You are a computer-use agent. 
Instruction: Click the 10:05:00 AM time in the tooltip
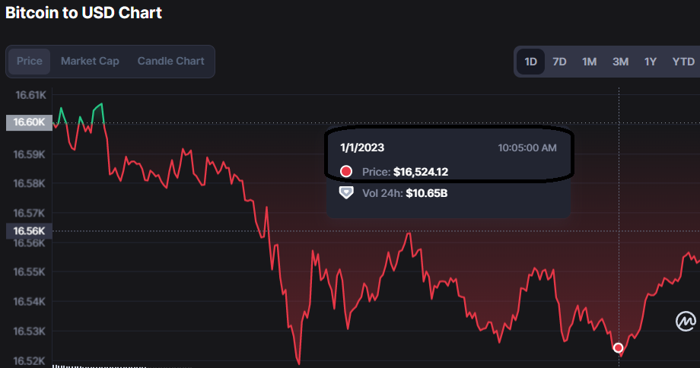[x=527, y=148]
